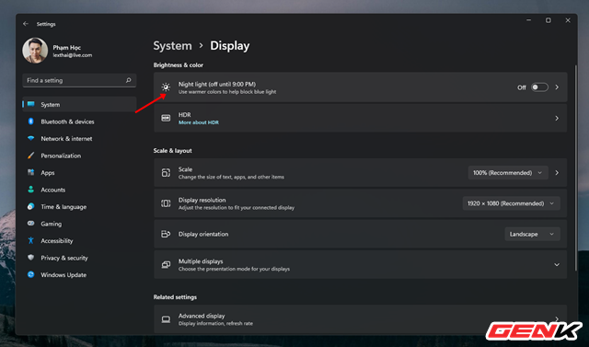Click the Display resolution icon
This screenshot has height=347, width=589.
166,203
